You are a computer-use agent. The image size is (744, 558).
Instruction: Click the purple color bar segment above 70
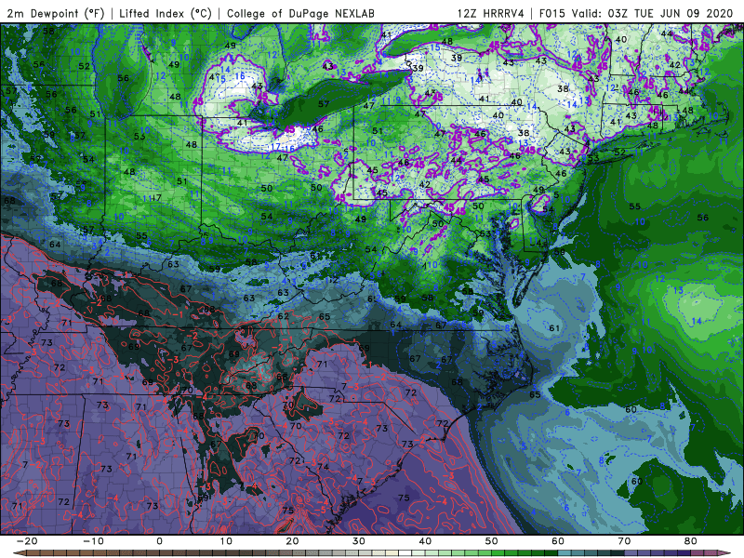(631, 552)
